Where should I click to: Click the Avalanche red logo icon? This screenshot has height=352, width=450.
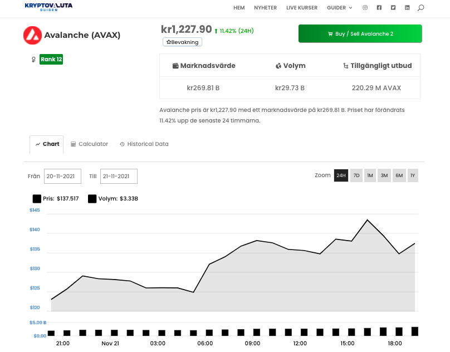(x=32, y=35)
